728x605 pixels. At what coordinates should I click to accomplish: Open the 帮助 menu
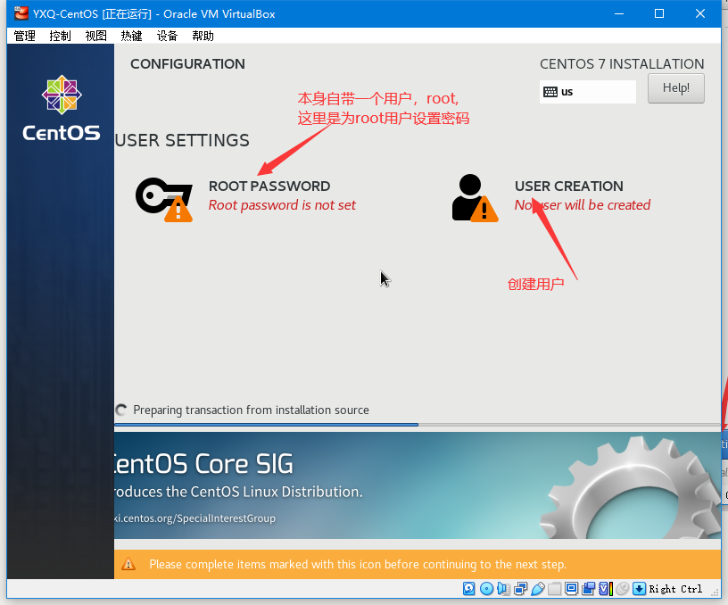pyautogui.click(x=203, y=36)
